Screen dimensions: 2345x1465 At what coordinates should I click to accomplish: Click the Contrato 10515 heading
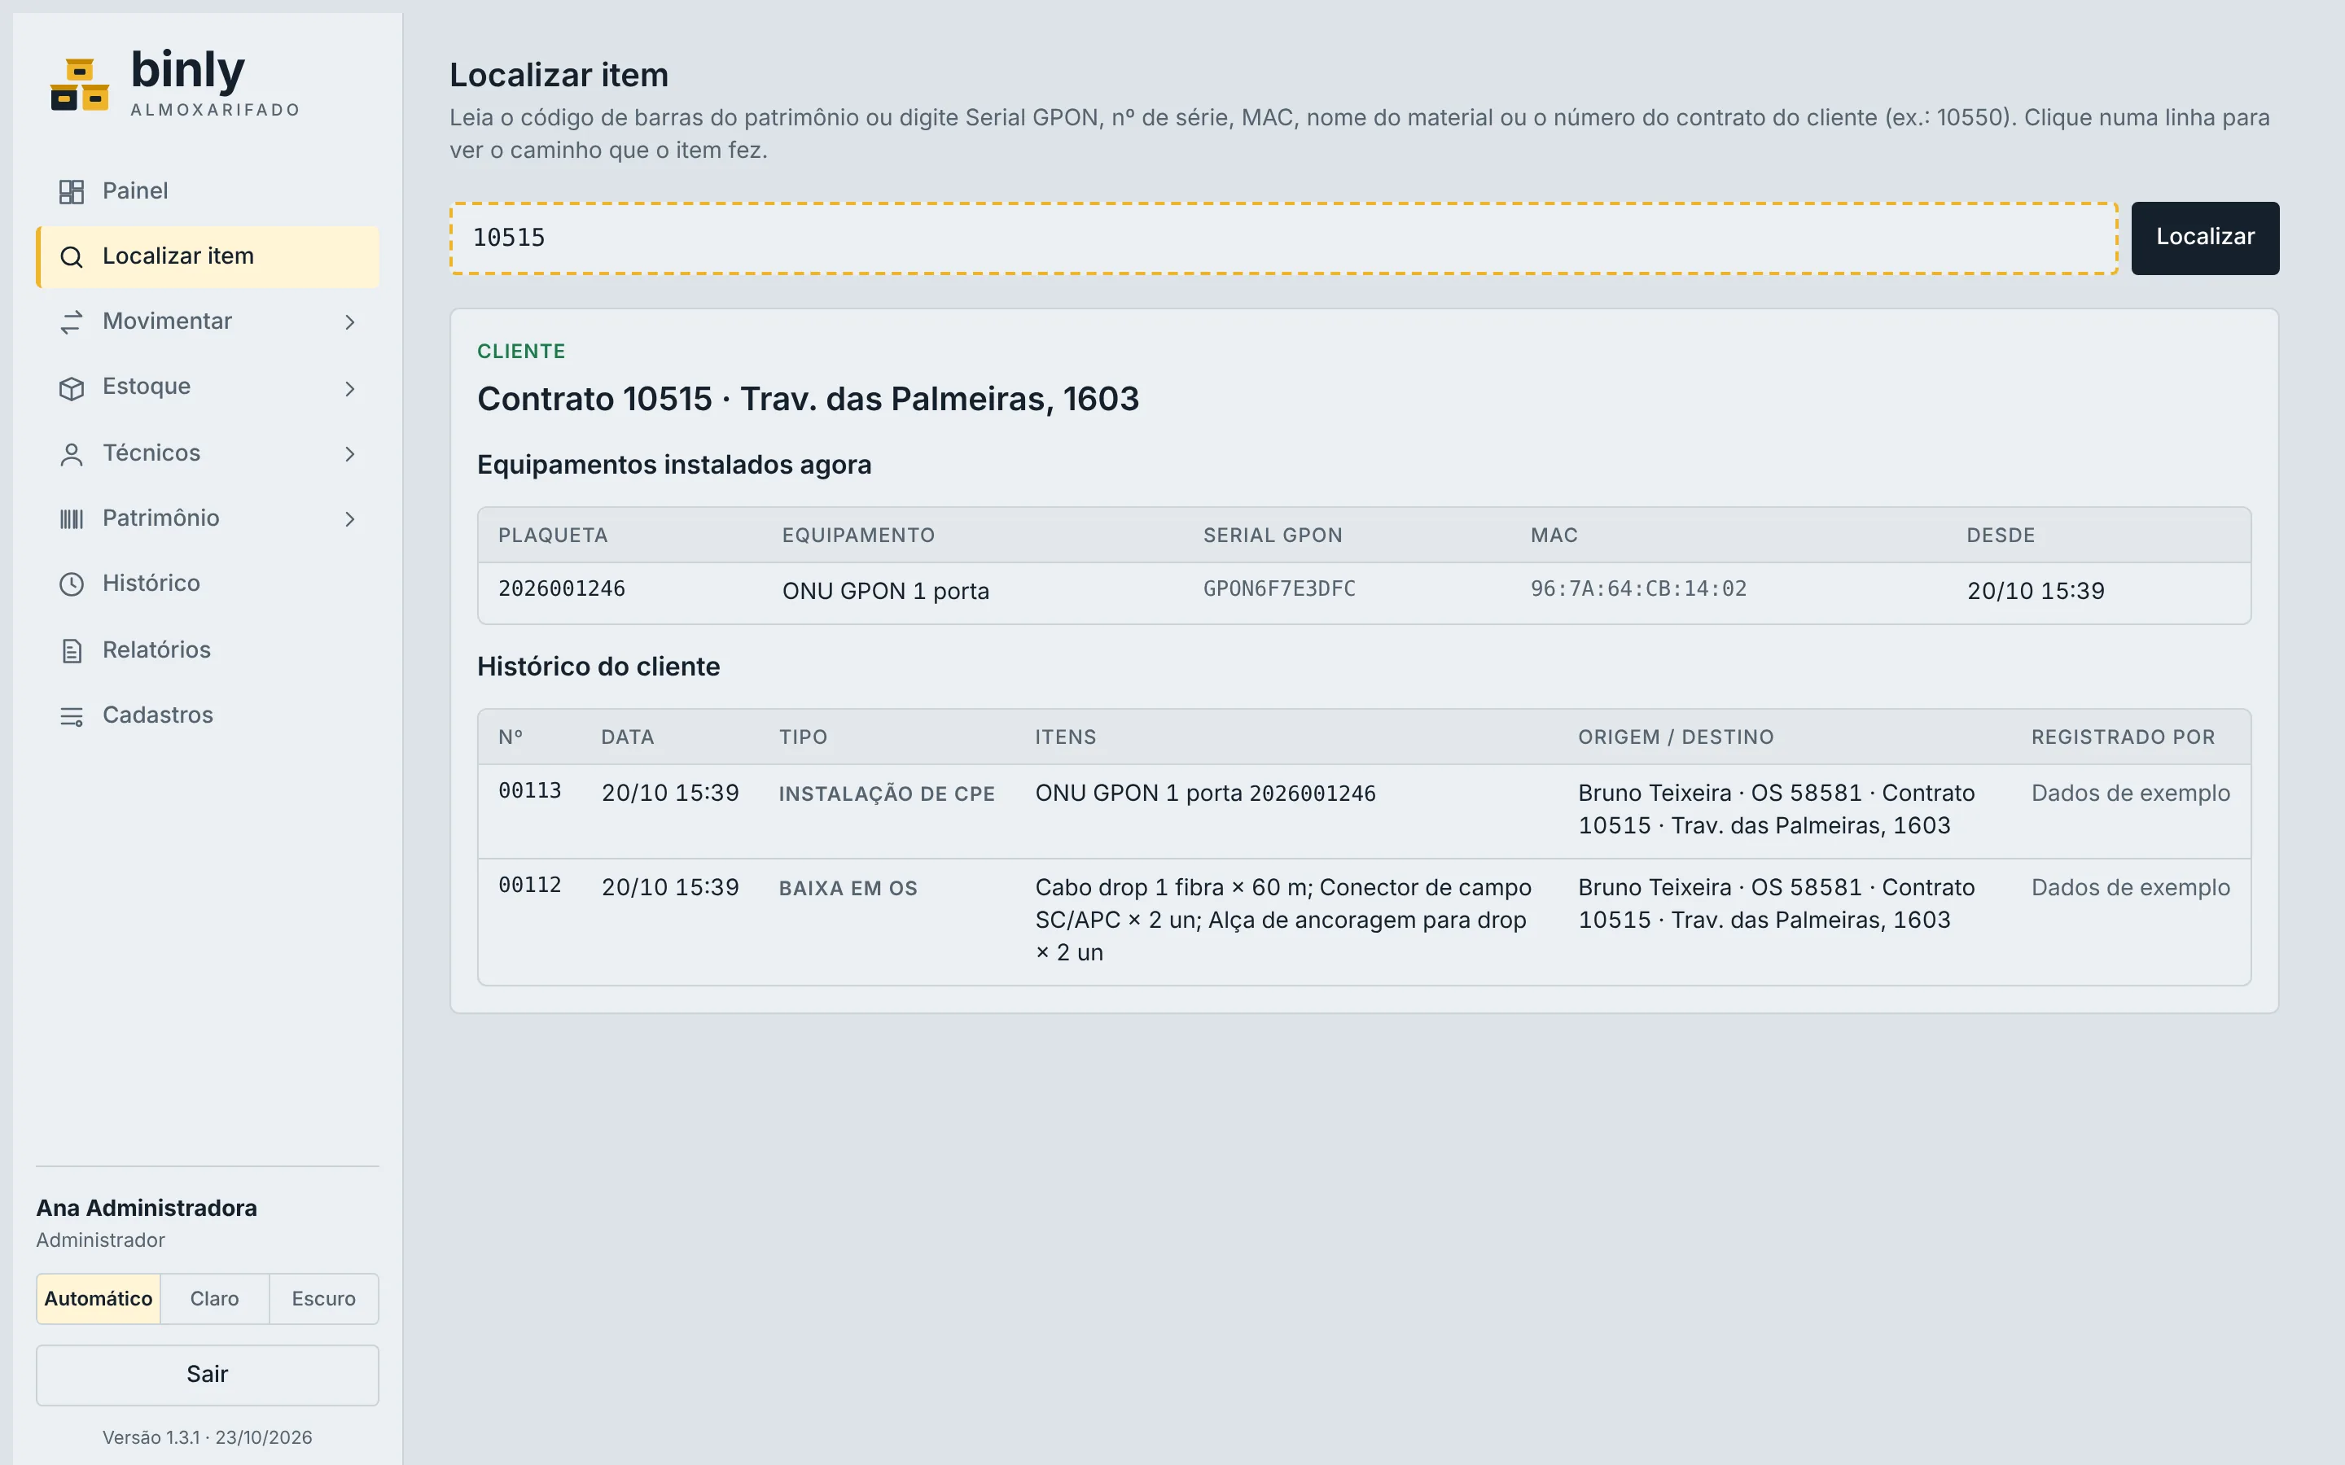coord(809,399)
